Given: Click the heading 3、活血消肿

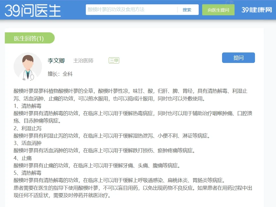Looking at the screenshot, I should [28, 143].
